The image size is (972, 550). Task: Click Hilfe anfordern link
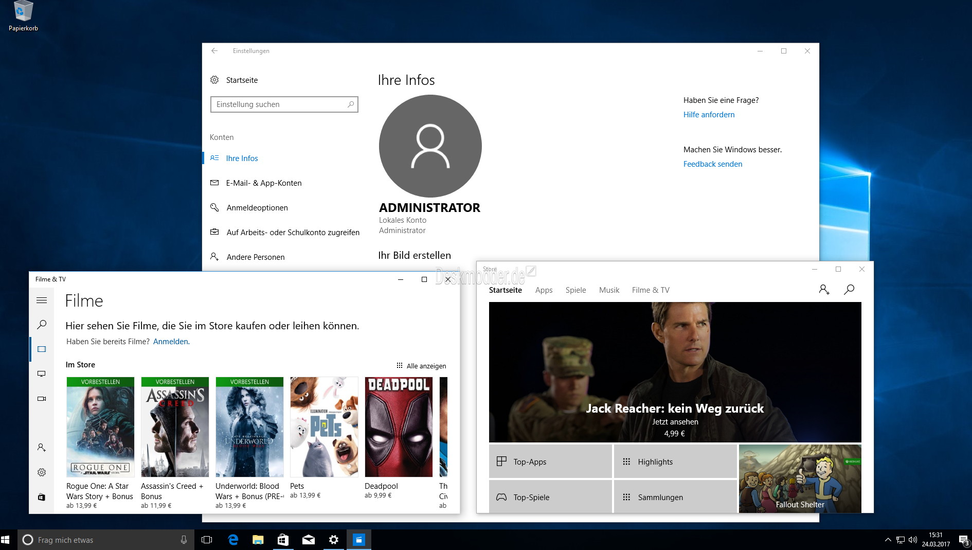click(709, 114)
